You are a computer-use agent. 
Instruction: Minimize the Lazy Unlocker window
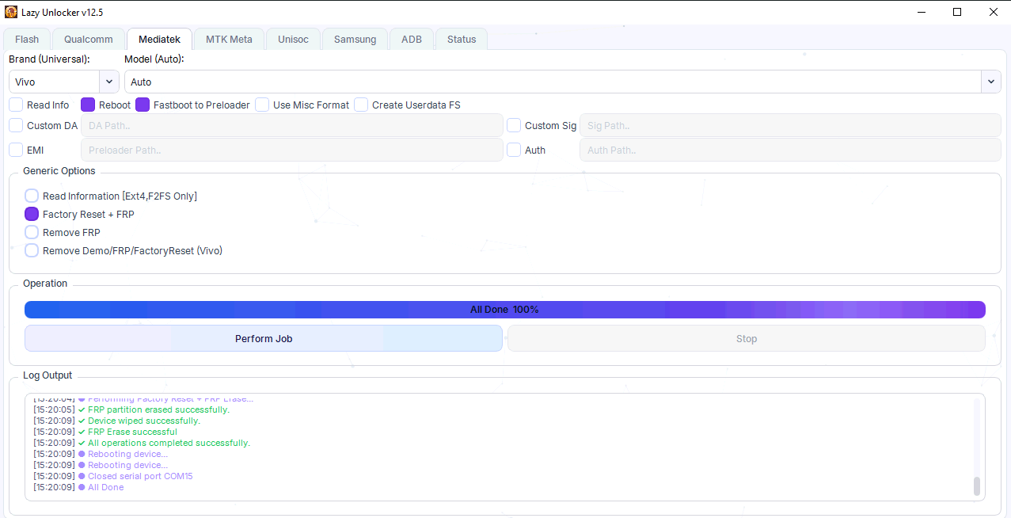click(921, 12)
